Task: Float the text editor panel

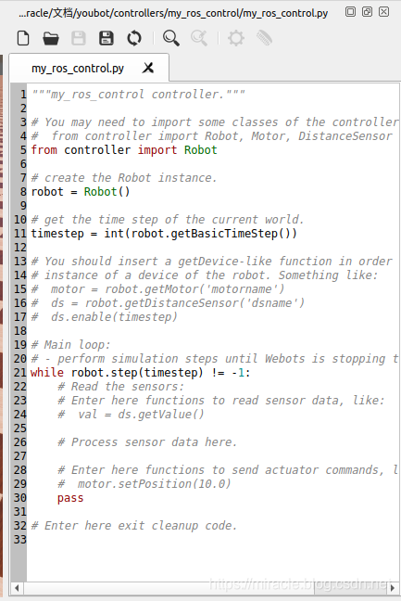Action: [350, 12]
